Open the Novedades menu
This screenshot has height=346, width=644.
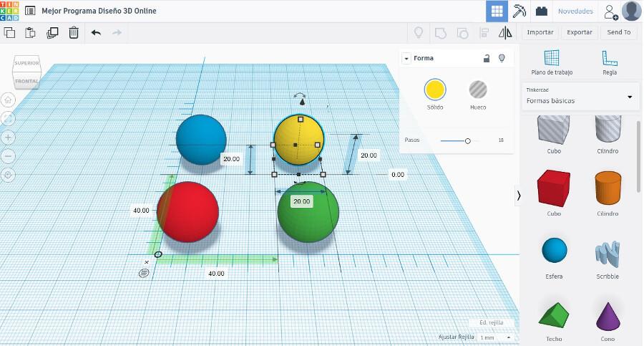click(x=575, y=11)
